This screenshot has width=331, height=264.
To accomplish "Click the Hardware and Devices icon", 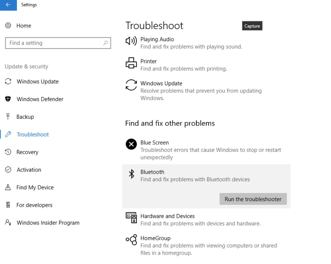I will click(x=131, y=218).
